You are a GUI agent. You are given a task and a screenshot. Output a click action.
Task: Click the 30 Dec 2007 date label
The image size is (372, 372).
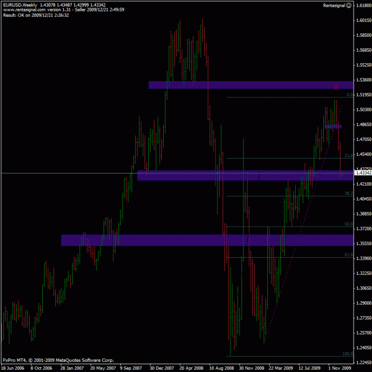[162, 368]
